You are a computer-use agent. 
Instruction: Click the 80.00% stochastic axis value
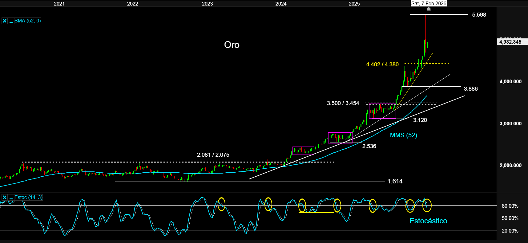tap(510, 206)
